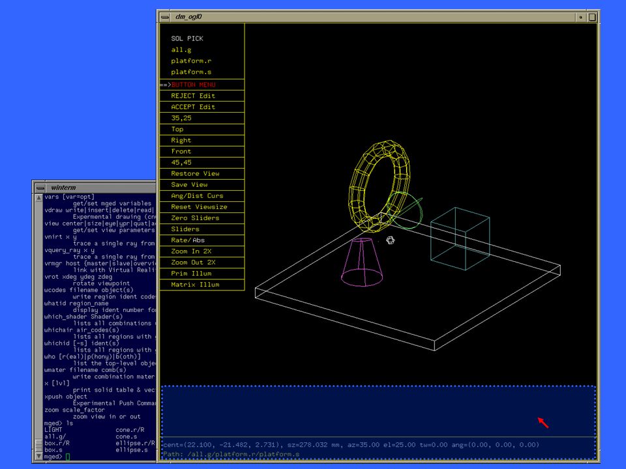Image resolution: width=626 pixels, height=469 pixels.
Task: Click 'all.g/' in the winterm ls output
Action: [55, 436]
